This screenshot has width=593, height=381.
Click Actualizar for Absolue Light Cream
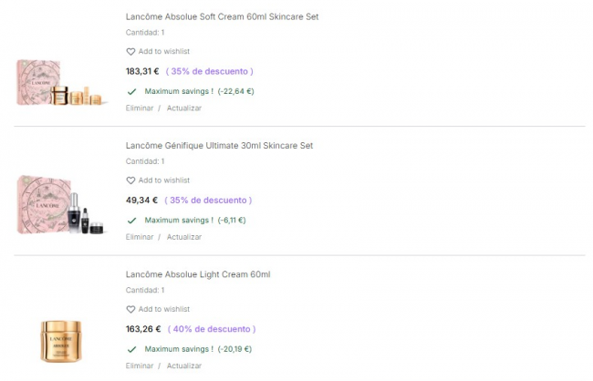coord(183,366)
